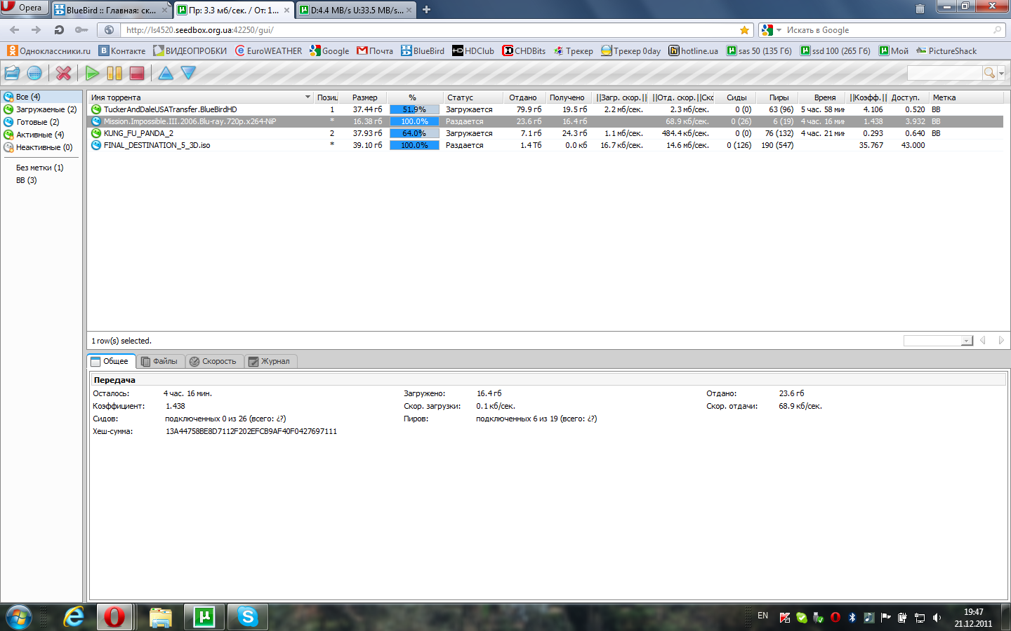This screenshot has height=631, width=1011.
Task: Click the EN language indicator in tray
Action: tap(763, 616)
